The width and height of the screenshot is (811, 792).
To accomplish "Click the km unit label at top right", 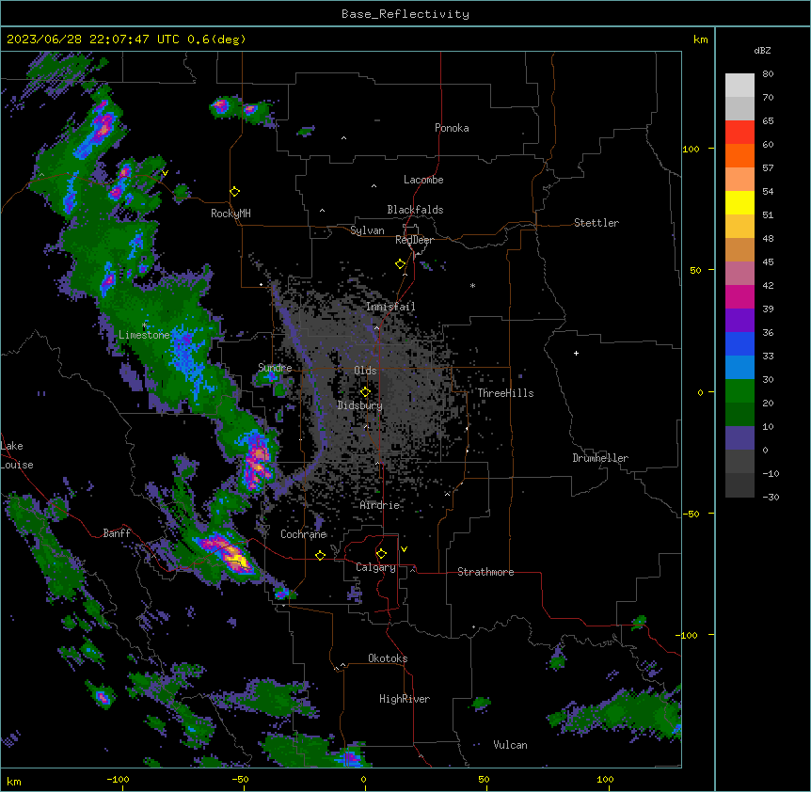I will pyautogui.click(x=701, y=40).
